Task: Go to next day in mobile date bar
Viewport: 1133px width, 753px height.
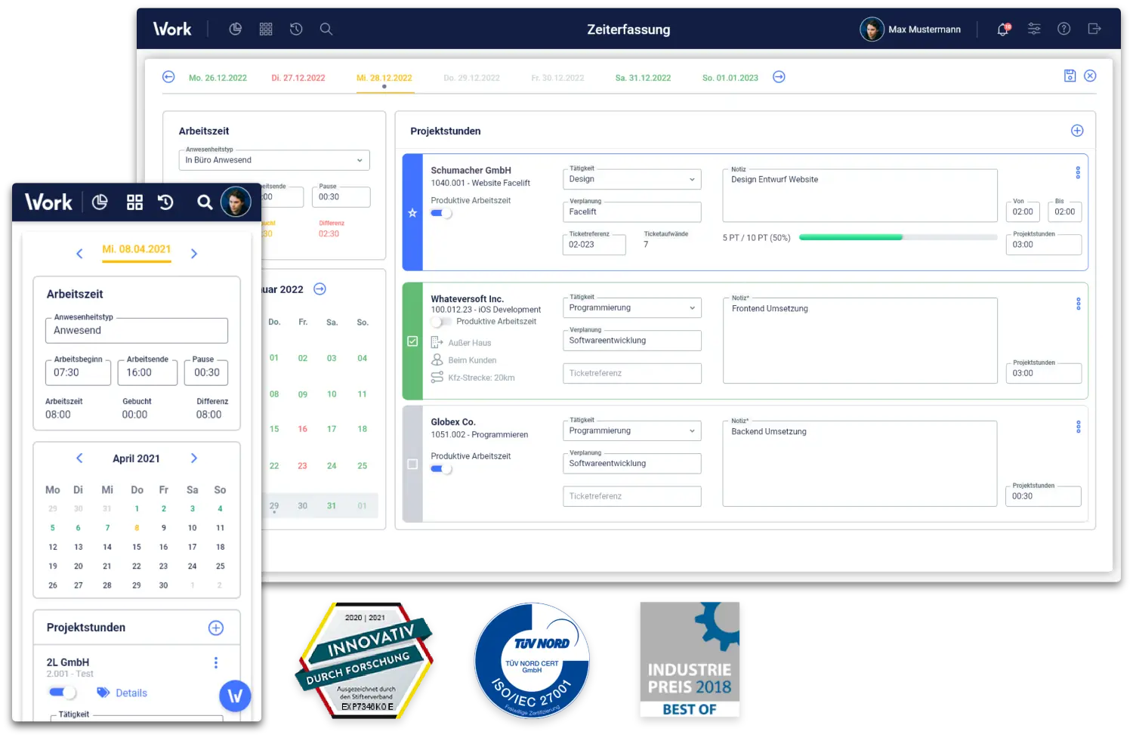Action: (x=194, y=254)
